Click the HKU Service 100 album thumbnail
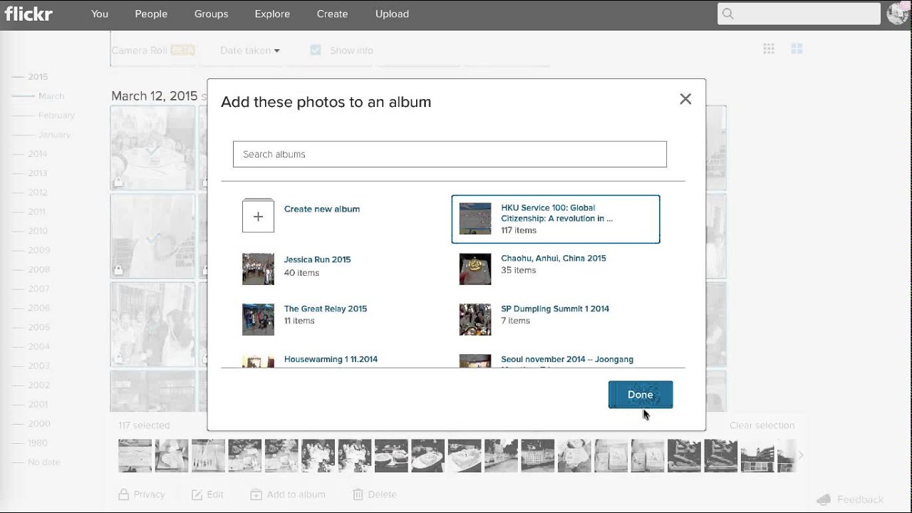 coord(475,219)
